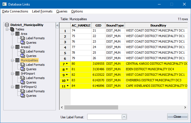Viewport: 191px width, 123px height.
Task: Open the Queries menu
Action: (62, 11)
